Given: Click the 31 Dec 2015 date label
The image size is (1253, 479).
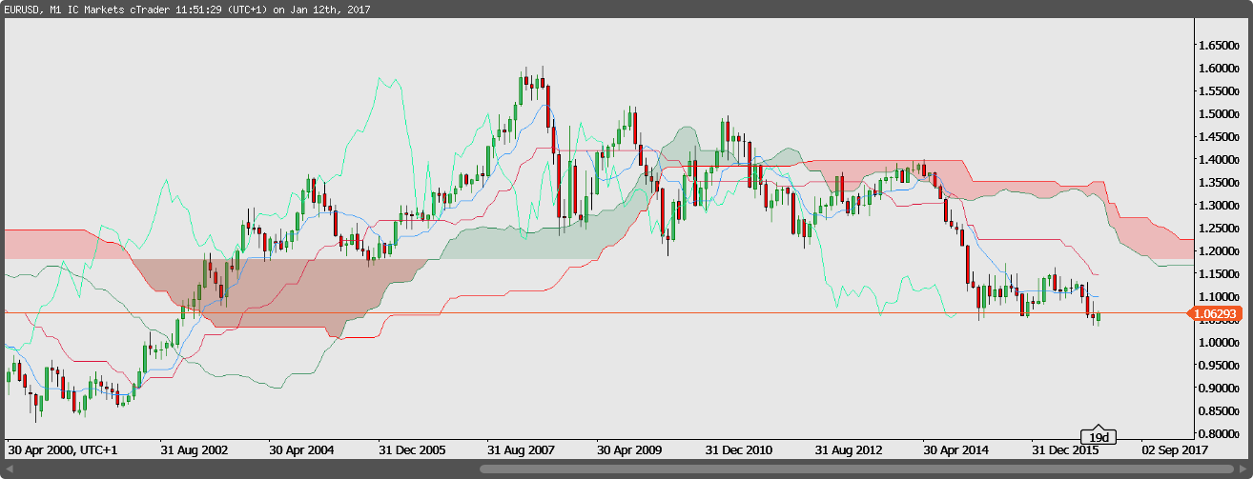Looking at the screenshot, I should click(1067, 449).
